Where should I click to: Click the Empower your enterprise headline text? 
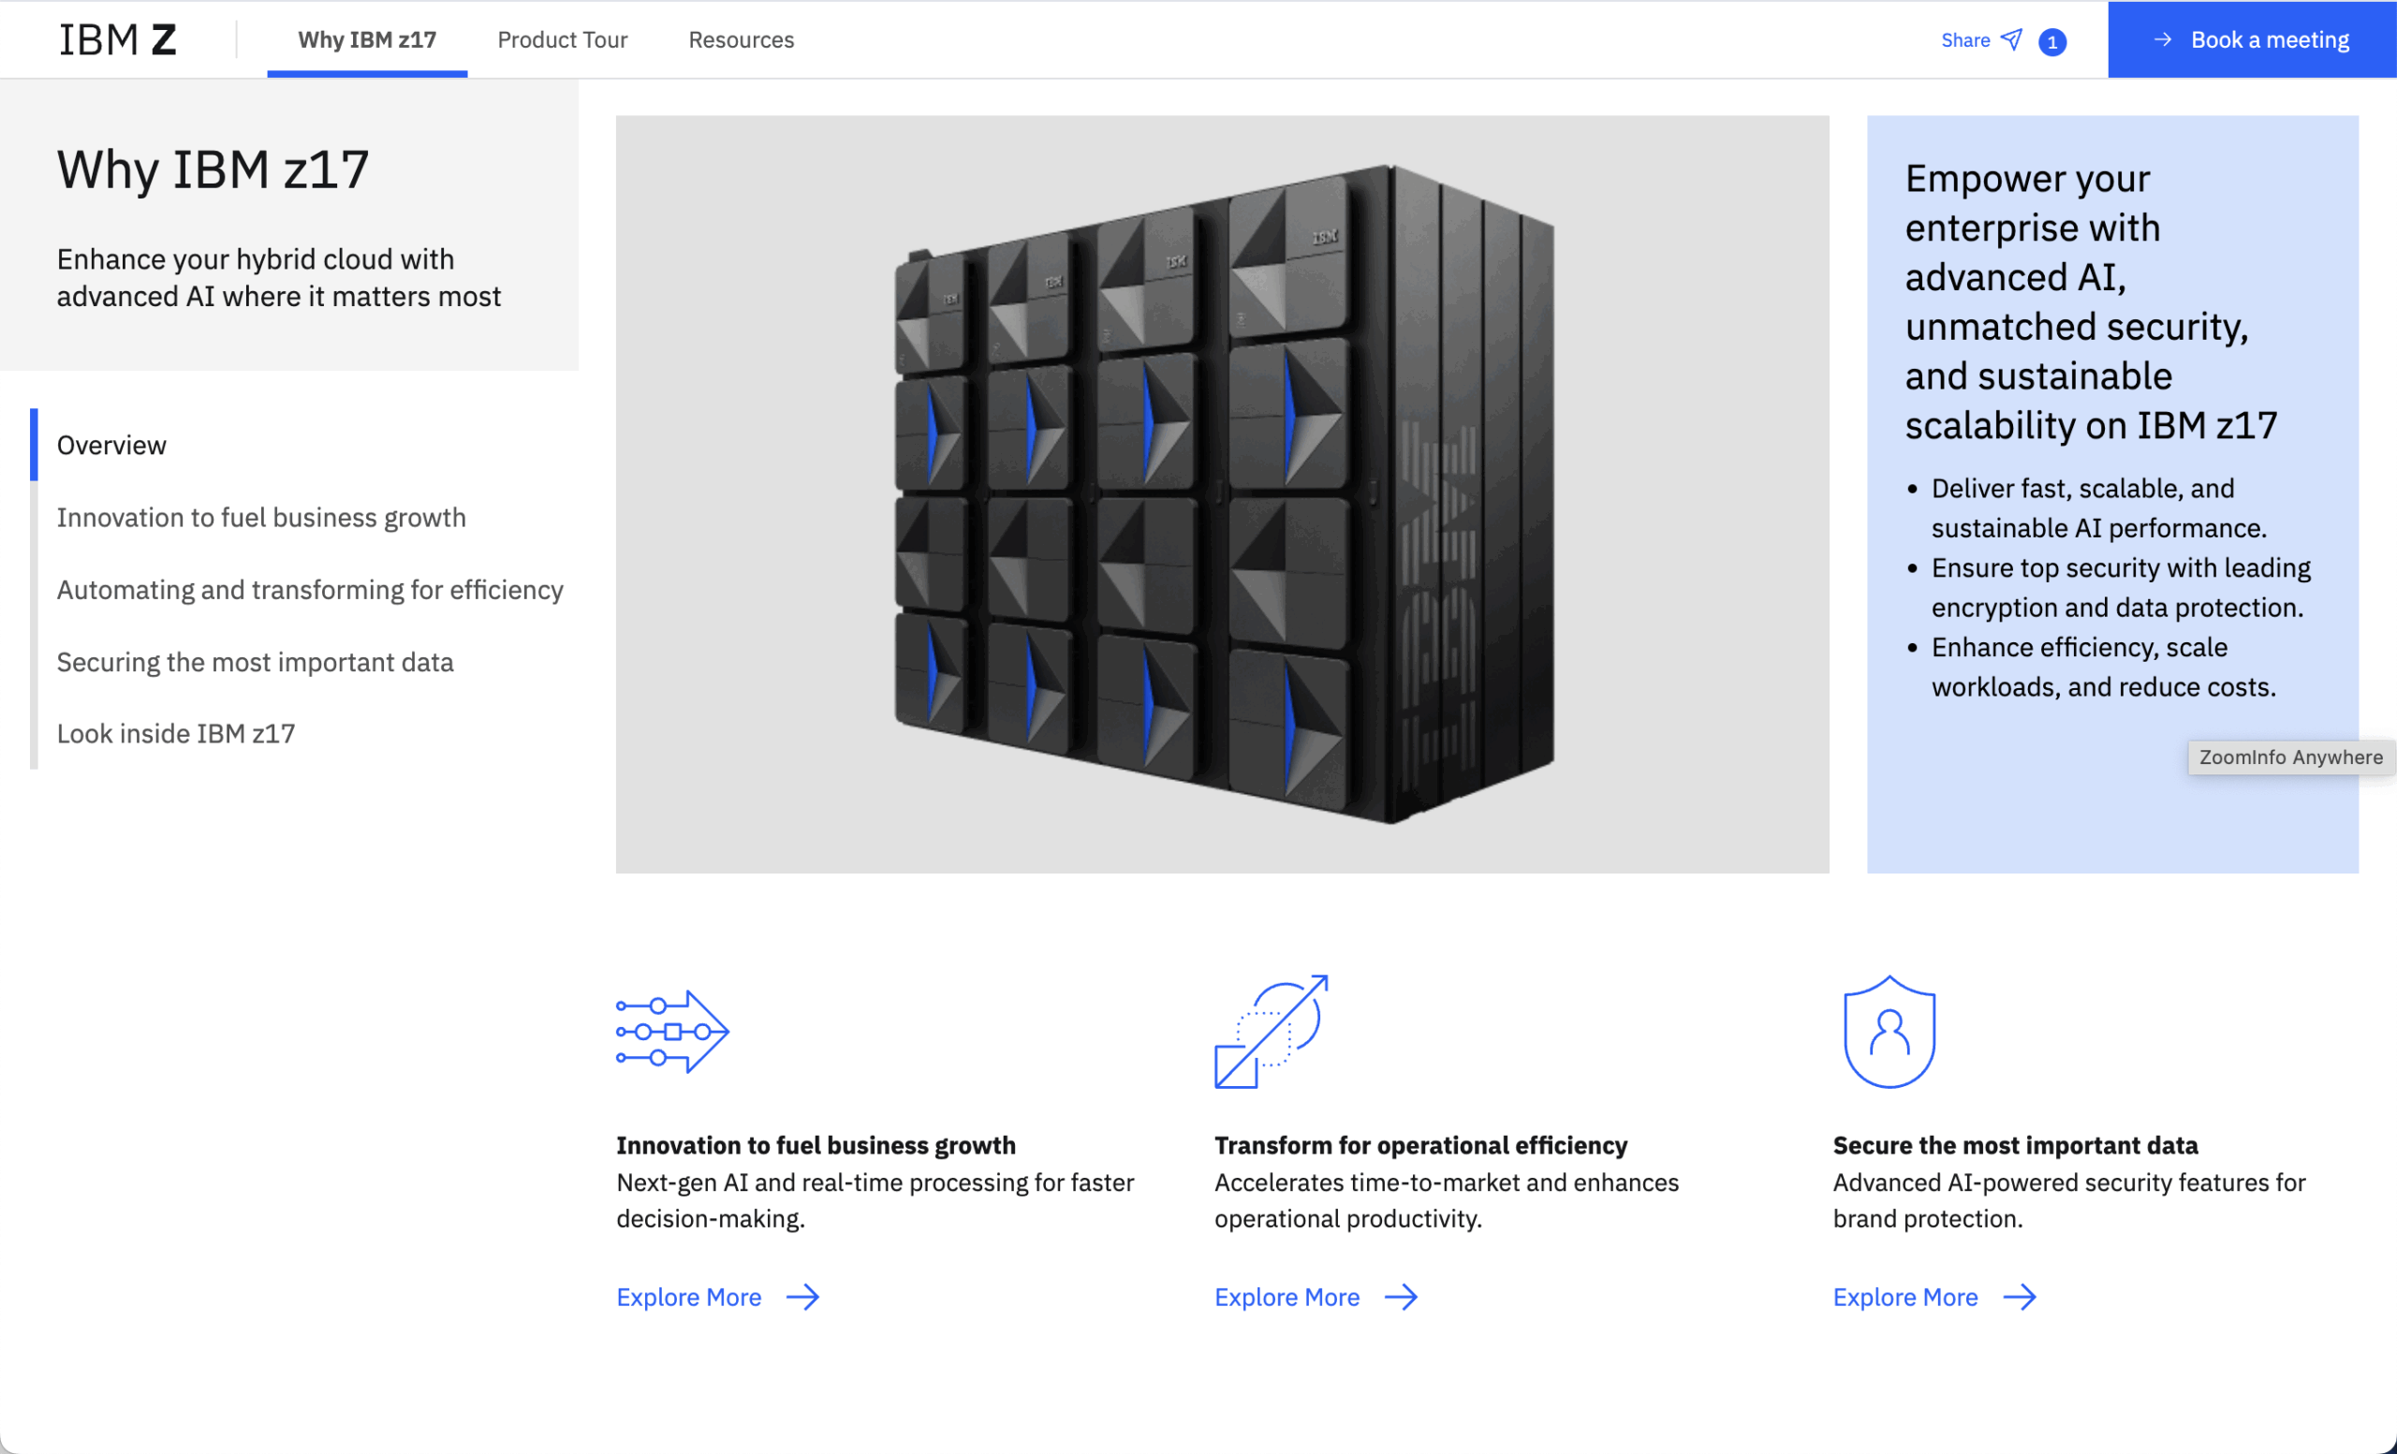pos(2091,301)
